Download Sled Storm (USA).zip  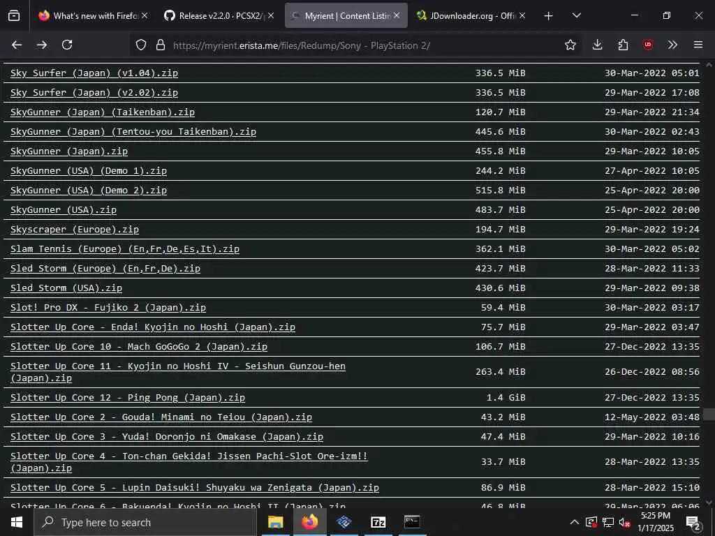pyautogui.click(x=66, y=288)
